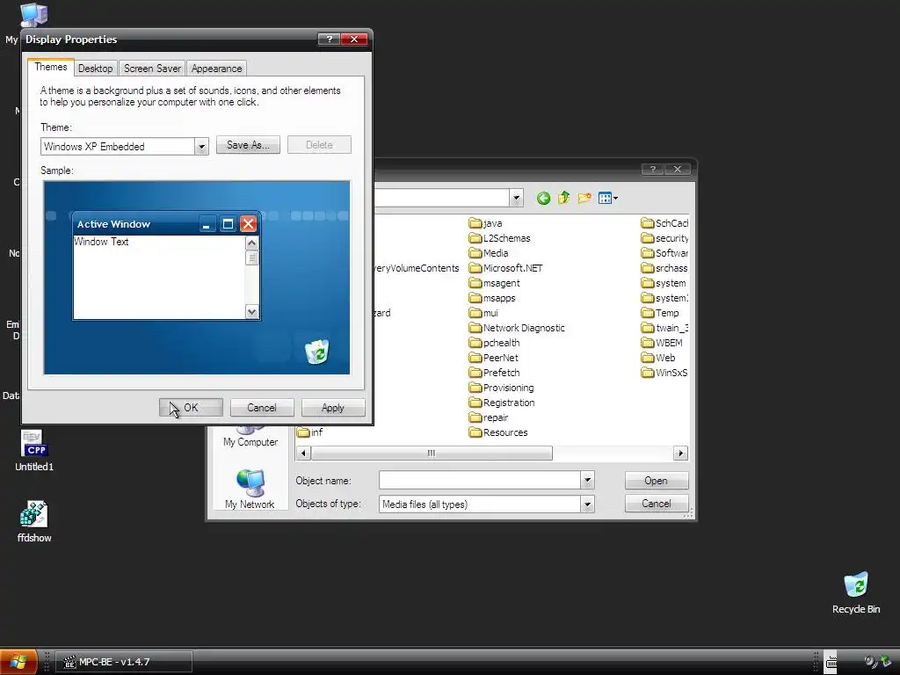This screenshot has height=675, width=900.
Task: Select the system folder in file list
Action: click(664, 283)
